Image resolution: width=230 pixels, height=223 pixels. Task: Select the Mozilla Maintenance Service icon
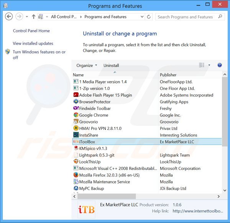click(x=76, y=181)
